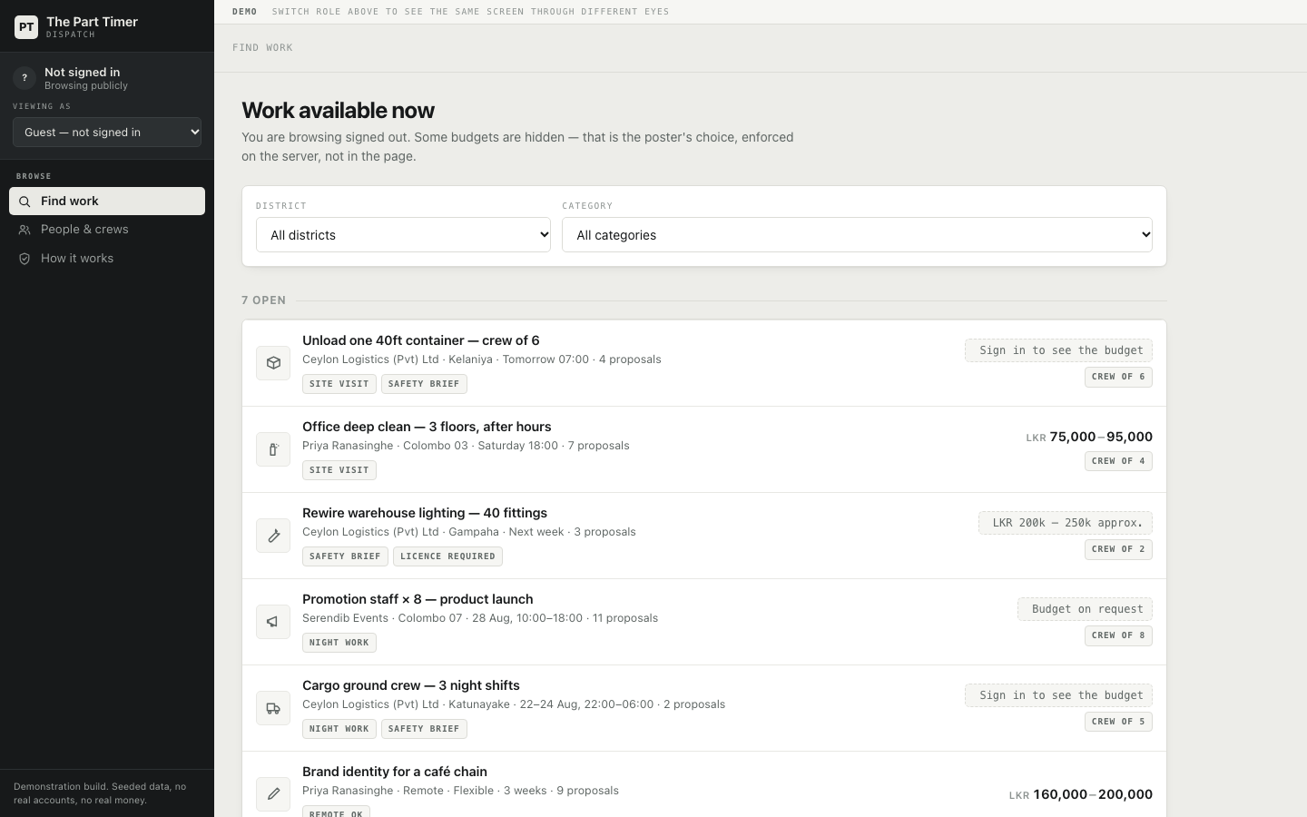Click SAFETY BRIEF tag on Rewire warehouse job
Viewport: 1307px width, 817px height.
[345, 556]
